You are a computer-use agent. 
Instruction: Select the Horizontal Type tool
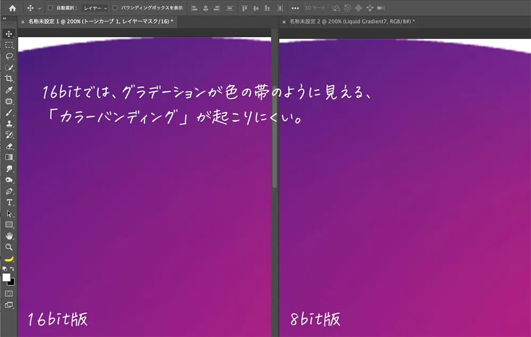[9, 203]
